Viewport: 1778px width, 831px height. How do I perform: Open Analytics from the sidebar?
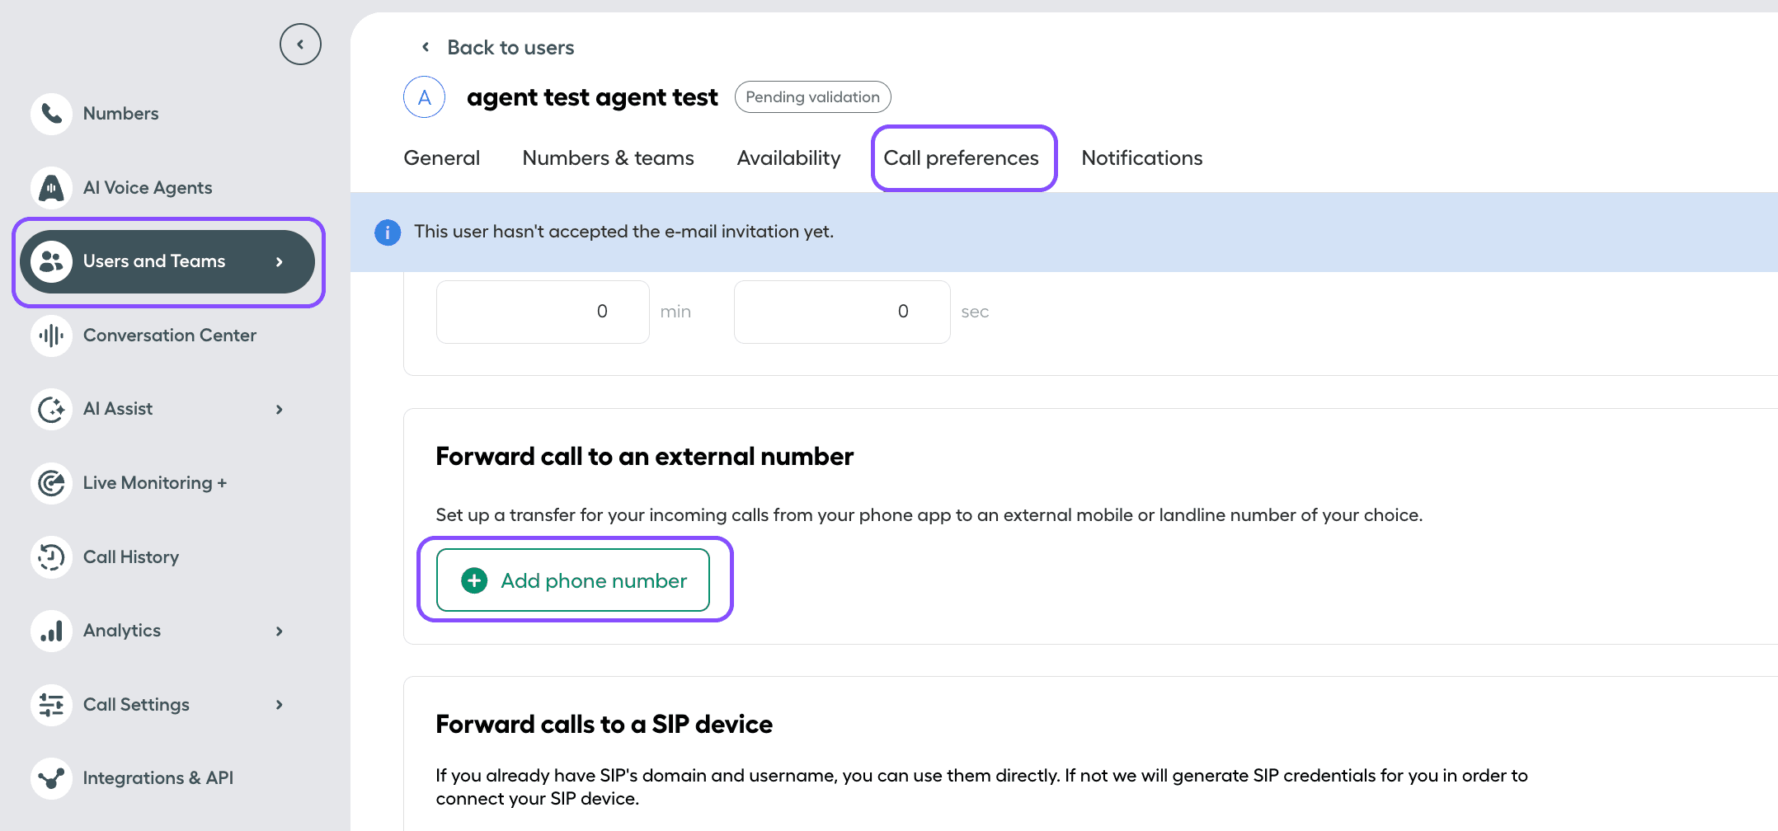[x=51, y=631]
